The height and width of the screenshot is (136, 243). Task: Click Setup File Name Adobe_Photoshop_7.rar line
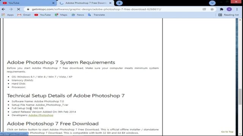click(40, 105)
